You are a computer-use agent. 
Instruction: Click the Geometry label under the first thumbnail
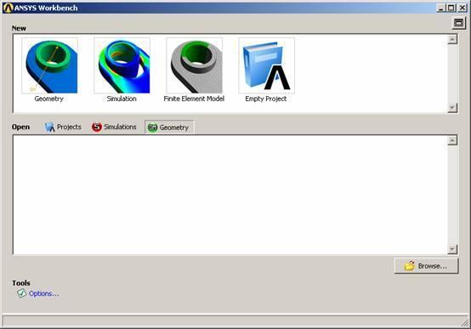coord(49,99)
